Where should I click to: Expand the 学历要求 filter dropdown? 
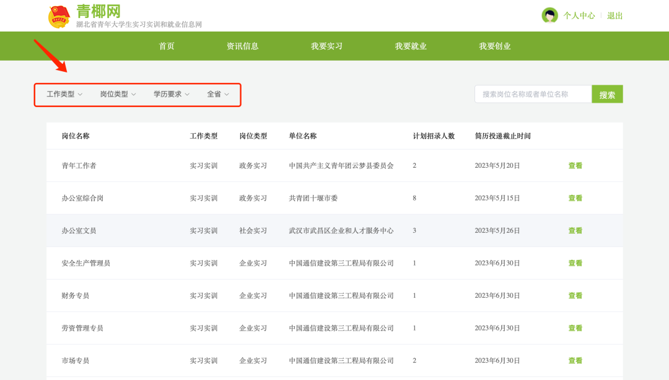tap(172, 94)
